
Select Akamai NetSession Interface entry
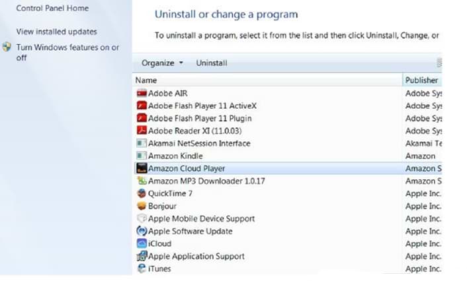click(199, 143)
